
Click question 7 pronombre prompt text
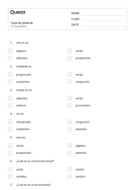tap(34, 185)
